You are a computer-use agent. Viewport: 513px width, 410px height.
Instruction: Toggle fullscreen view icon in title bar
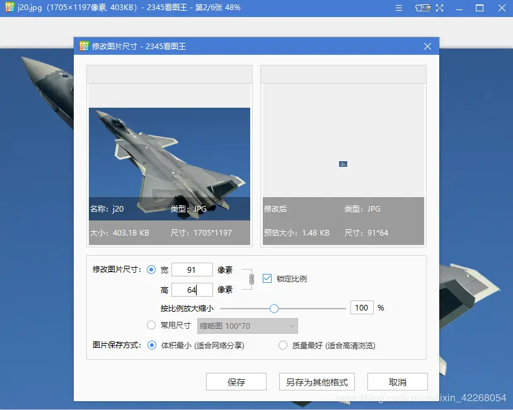(440, 8)
